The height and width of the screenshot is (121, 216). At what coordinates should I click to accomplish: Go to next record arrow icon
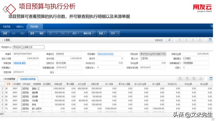pos(193,40)
